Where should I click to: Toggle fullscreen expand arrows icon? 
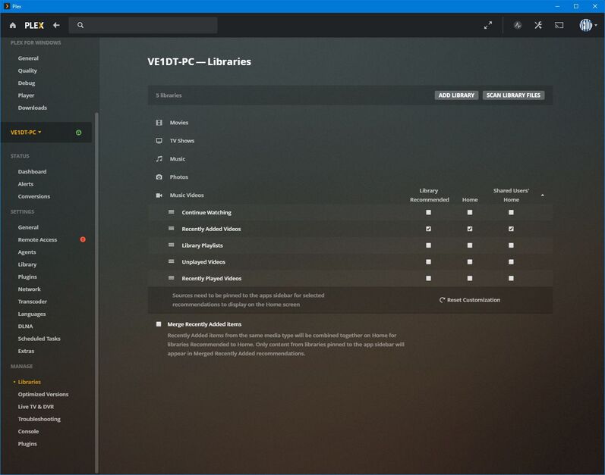[x=488, y=26]
